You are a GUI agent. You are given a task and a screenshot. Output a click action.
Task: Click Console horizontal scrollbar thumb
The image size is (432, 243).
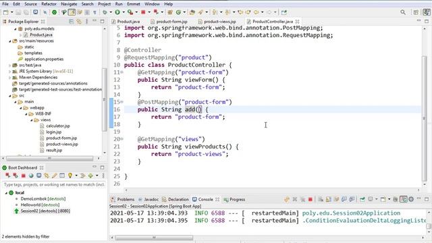155,238
